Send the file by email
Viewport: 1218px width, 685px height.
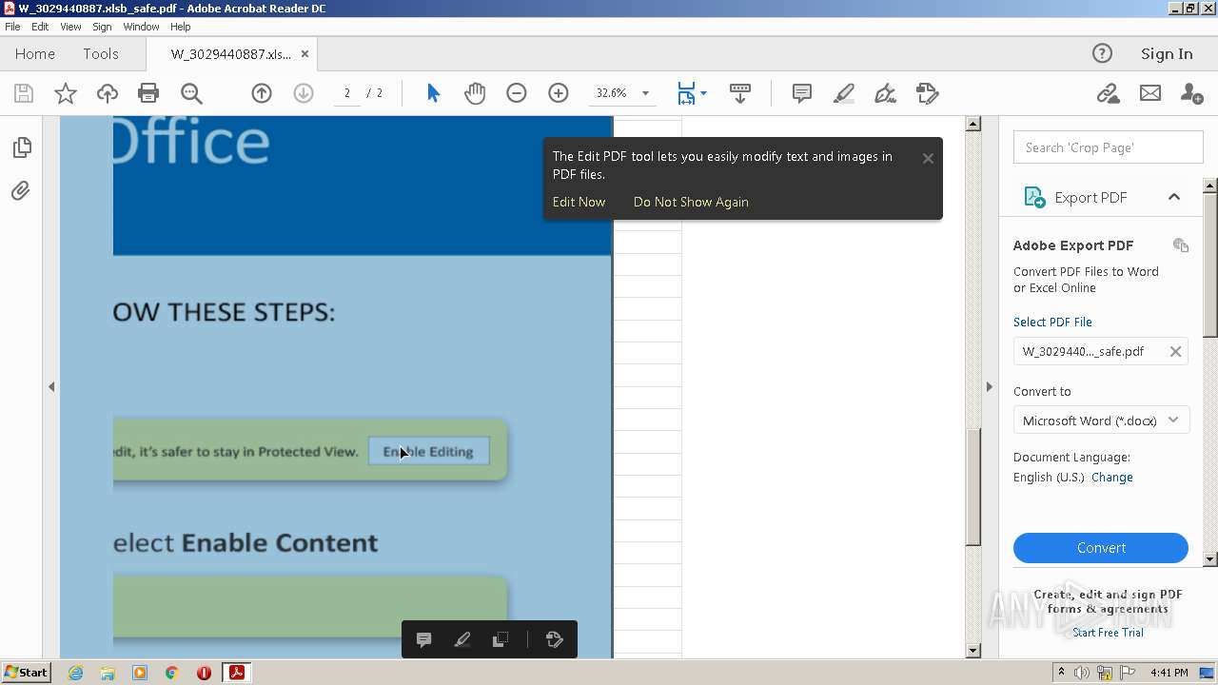click(x=1150, y=93)
